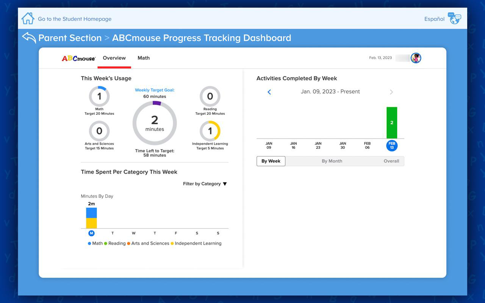The height and width of the screenshot is (303, 485).
Task: Click the home icon for the Student Homepage
Action: [28, 19]
